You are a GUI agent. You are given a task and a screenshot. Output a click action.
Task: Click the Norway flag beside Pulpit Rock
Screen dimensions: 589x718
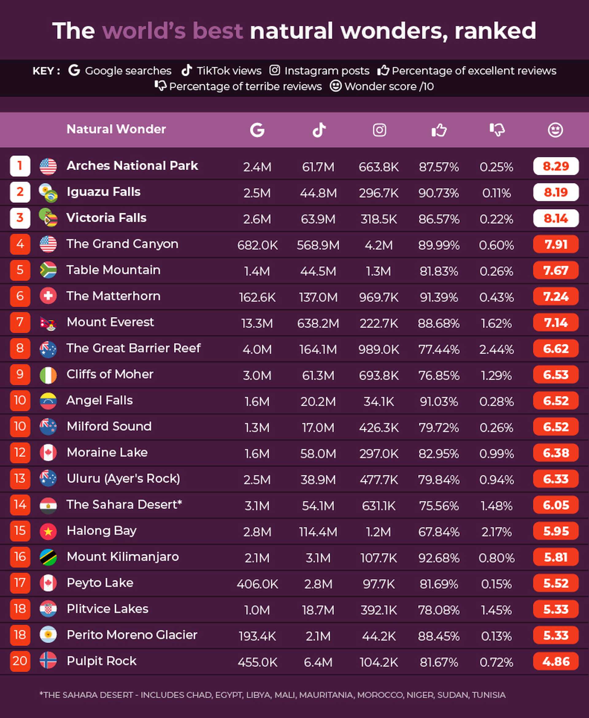click(48, 661)
